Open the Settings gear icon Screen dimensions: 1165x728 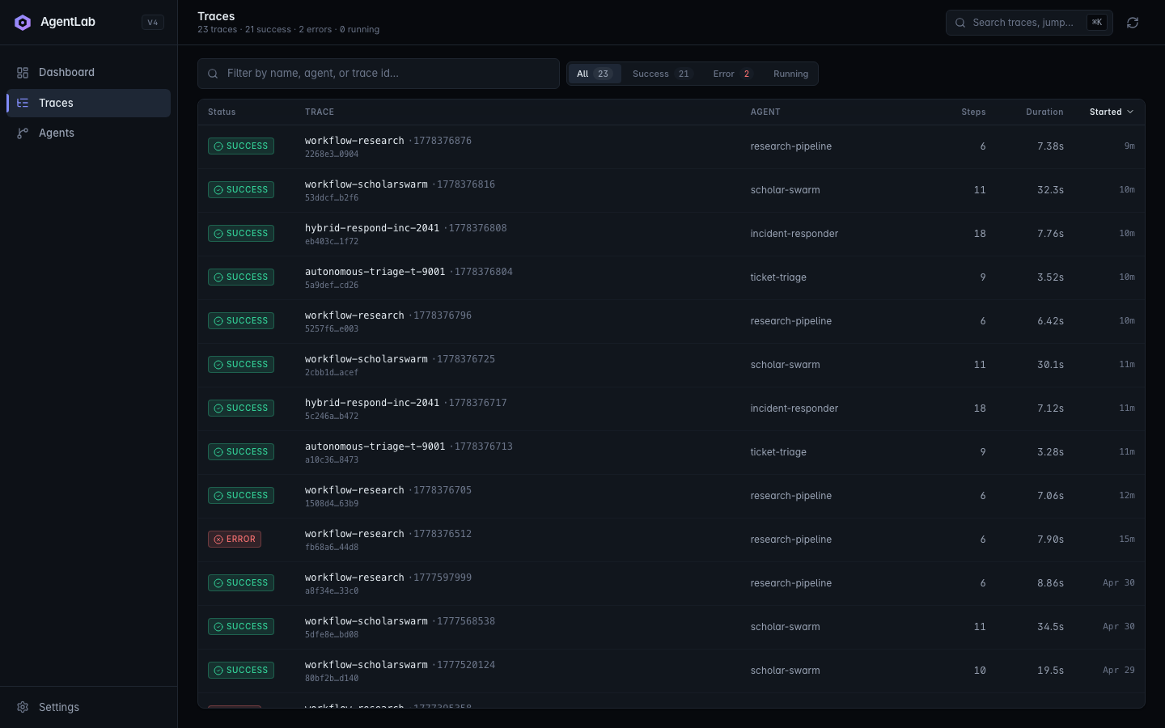click(23, 707)
